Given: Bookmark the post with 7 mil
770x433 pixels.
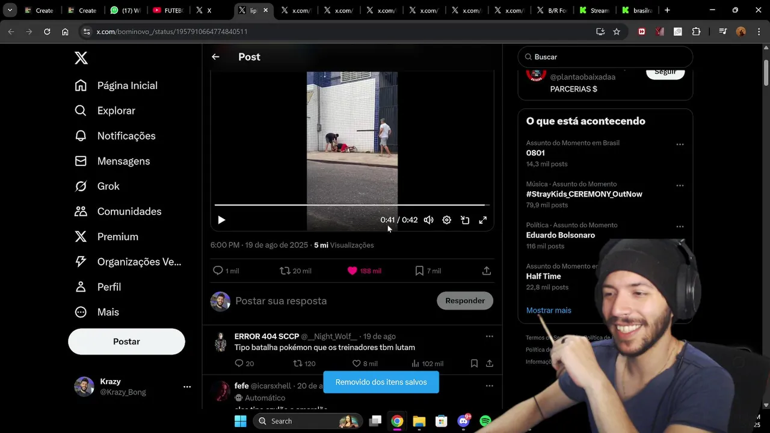Looking at the screenshot, I should (x=428, y=271).
